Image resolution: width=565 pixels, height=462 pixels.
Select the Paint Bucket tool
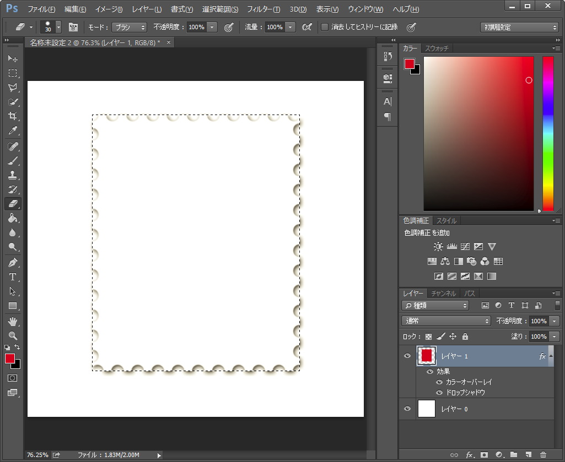pyautogui.click(x=13, y=219)
